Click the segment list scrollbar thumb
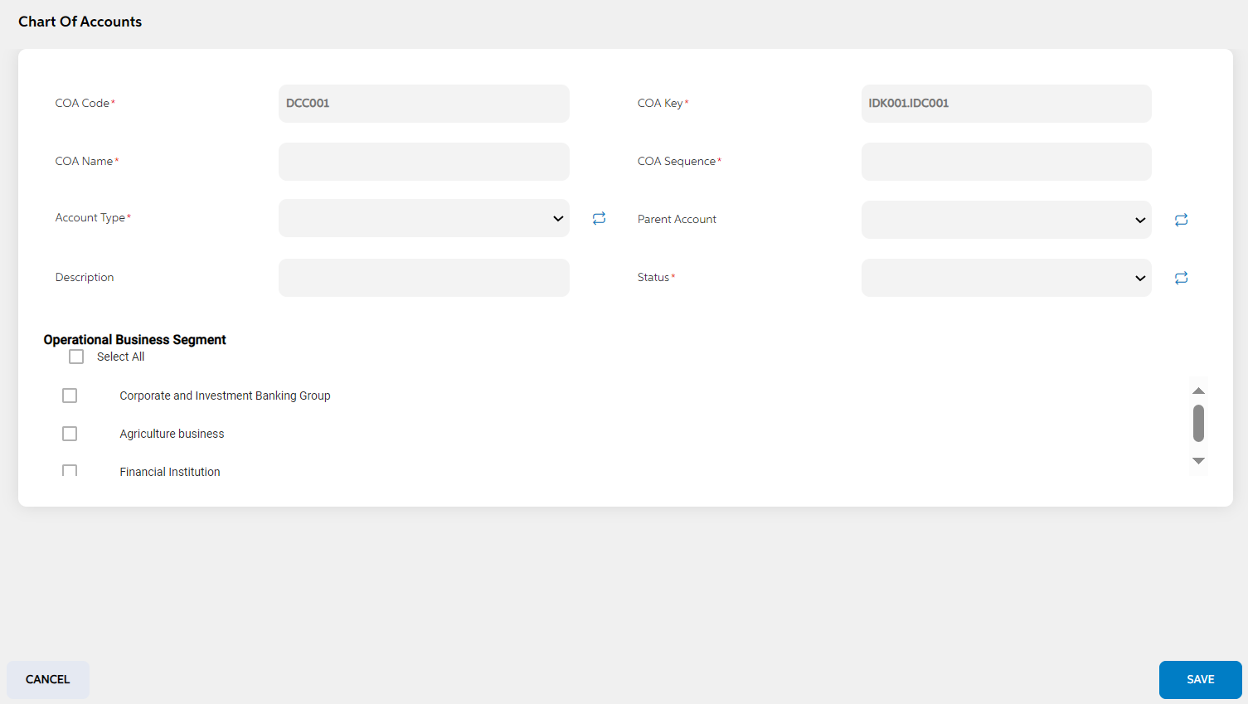Image resolution: width=1248 pixels, height=704 pixels. (x=1198, y=423)
